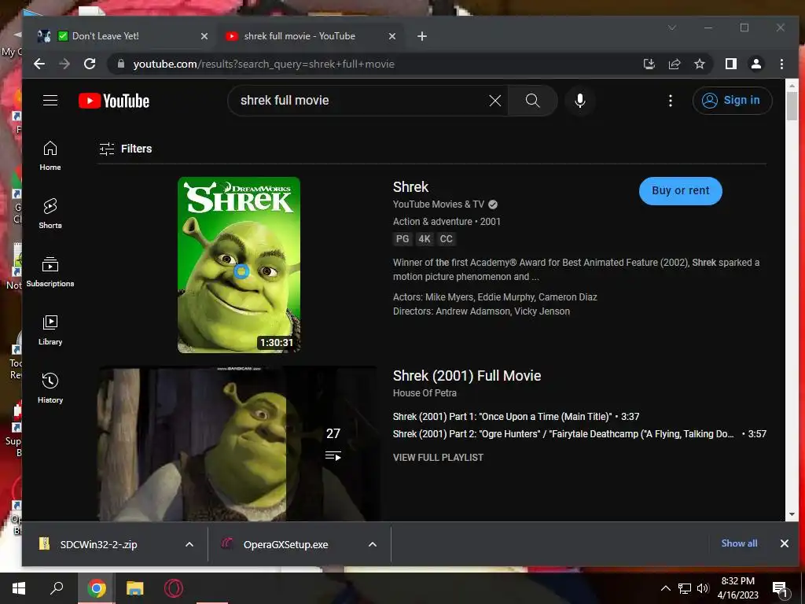Open the YouTube hamburger guide menu

[x=50, y=100]
